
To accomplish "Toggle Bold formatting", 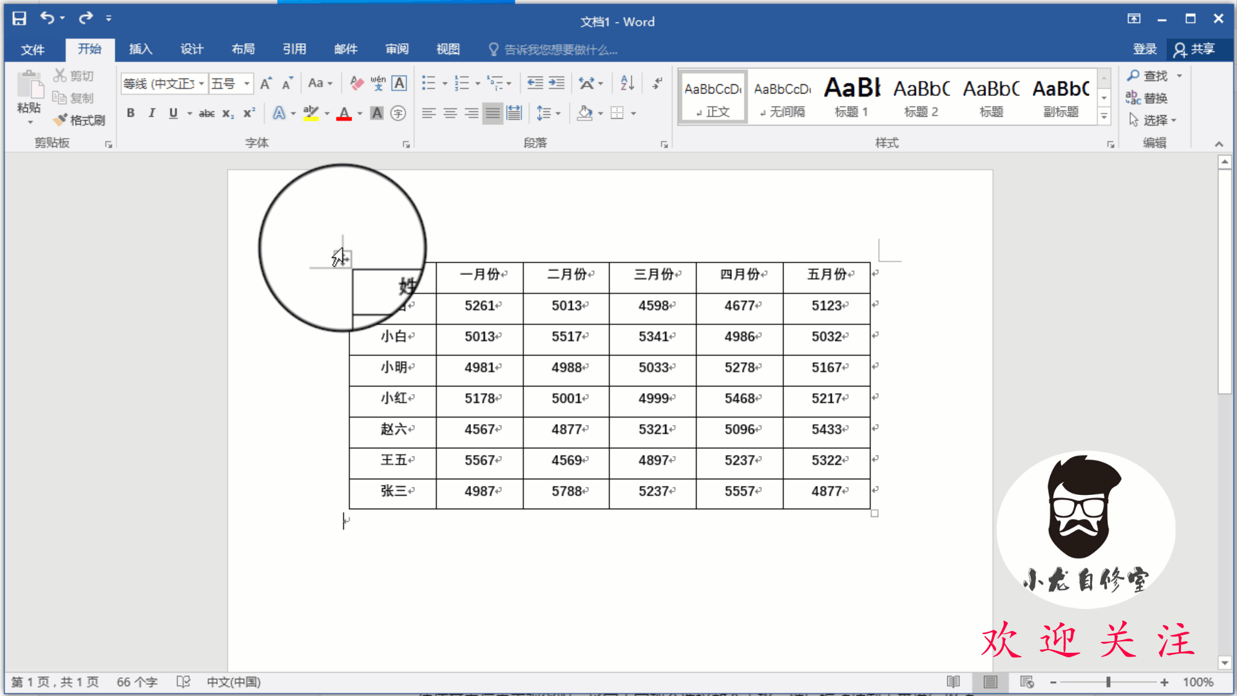I will point(131,113).
